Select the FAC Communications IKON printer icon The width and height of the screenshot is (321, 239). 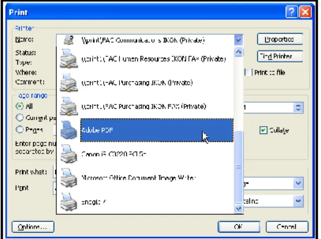pos(68,40)
